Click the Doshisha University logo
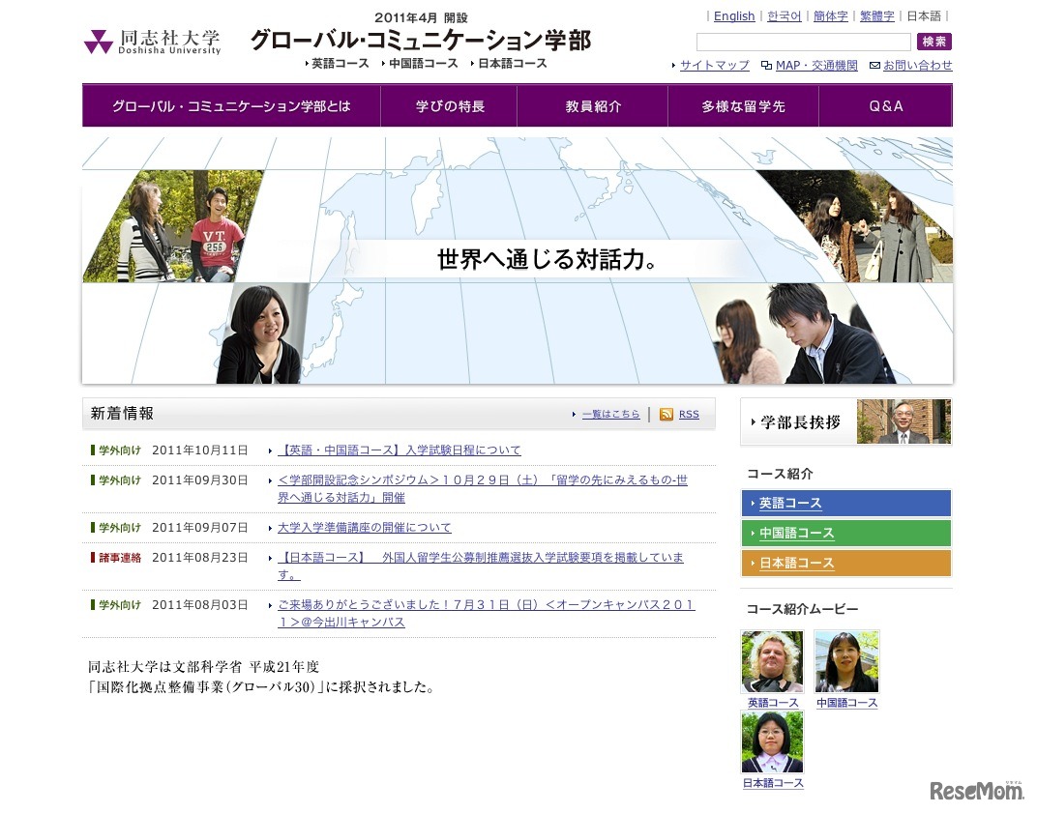This screenshot has width=1037, height=813. click(152, 42)
